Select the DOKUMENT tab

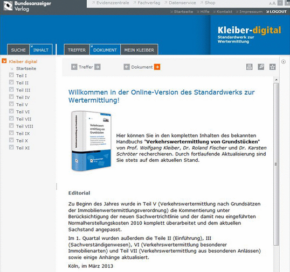(x=105, y=49)
